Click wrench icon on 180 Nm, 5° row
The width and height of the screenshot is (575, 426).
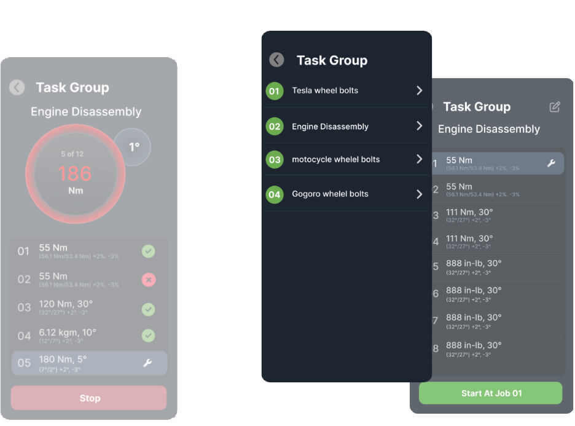coord(147,363)
